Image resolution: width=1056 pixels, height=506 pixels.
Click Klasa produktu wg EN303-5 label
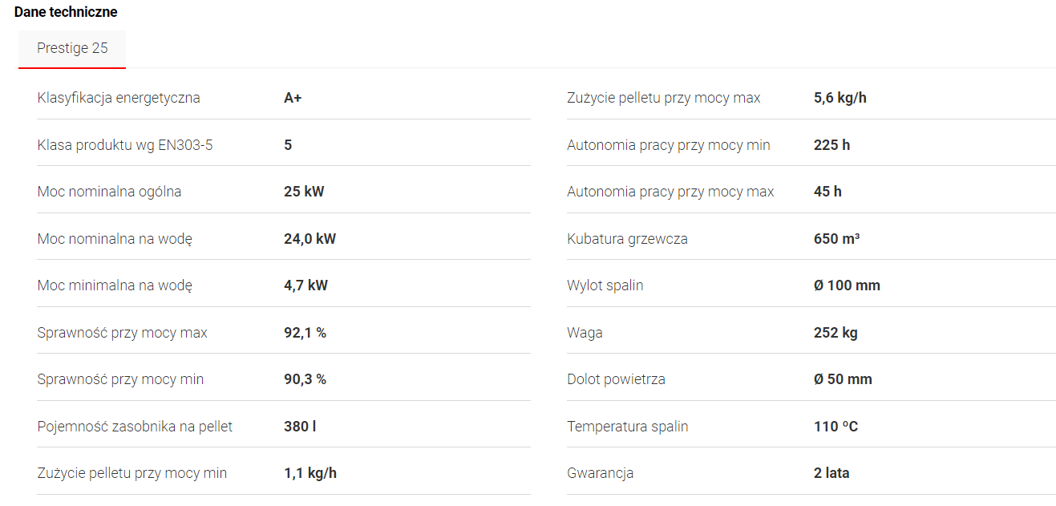tap(125, 145)
